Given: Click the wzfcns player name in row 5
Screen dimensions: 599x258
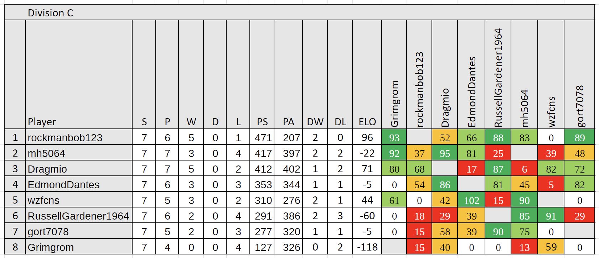Looking at the screenshot, I should click(44, 200).
